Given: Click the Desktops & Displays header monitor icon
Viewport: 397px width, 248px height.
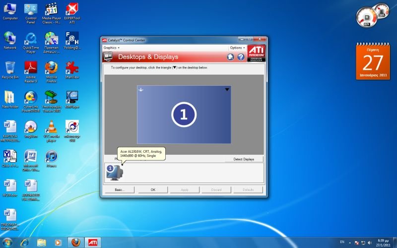Looking at the screenshot, I should pos(108,57).
